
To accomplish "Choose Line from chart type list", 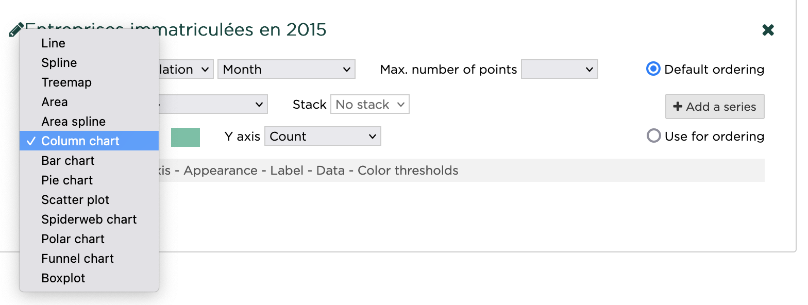I will 54,43.
